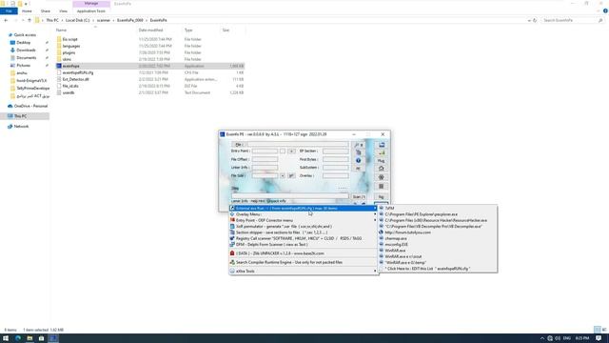
Task: Click the red Zlib UNPACKER icon
Action: (x=232, y=253)
